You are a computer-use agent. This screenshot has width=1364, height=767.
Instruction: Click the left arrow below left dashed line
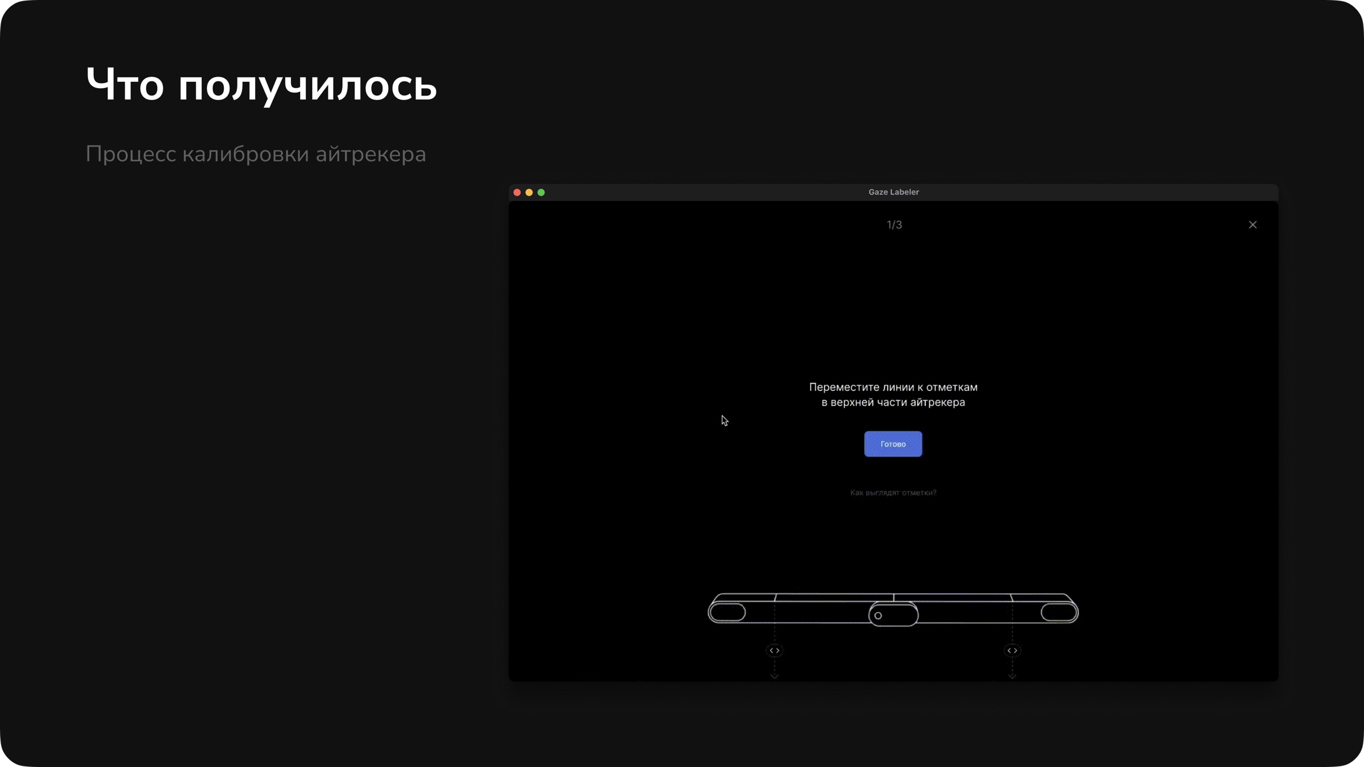coord(775,676)
